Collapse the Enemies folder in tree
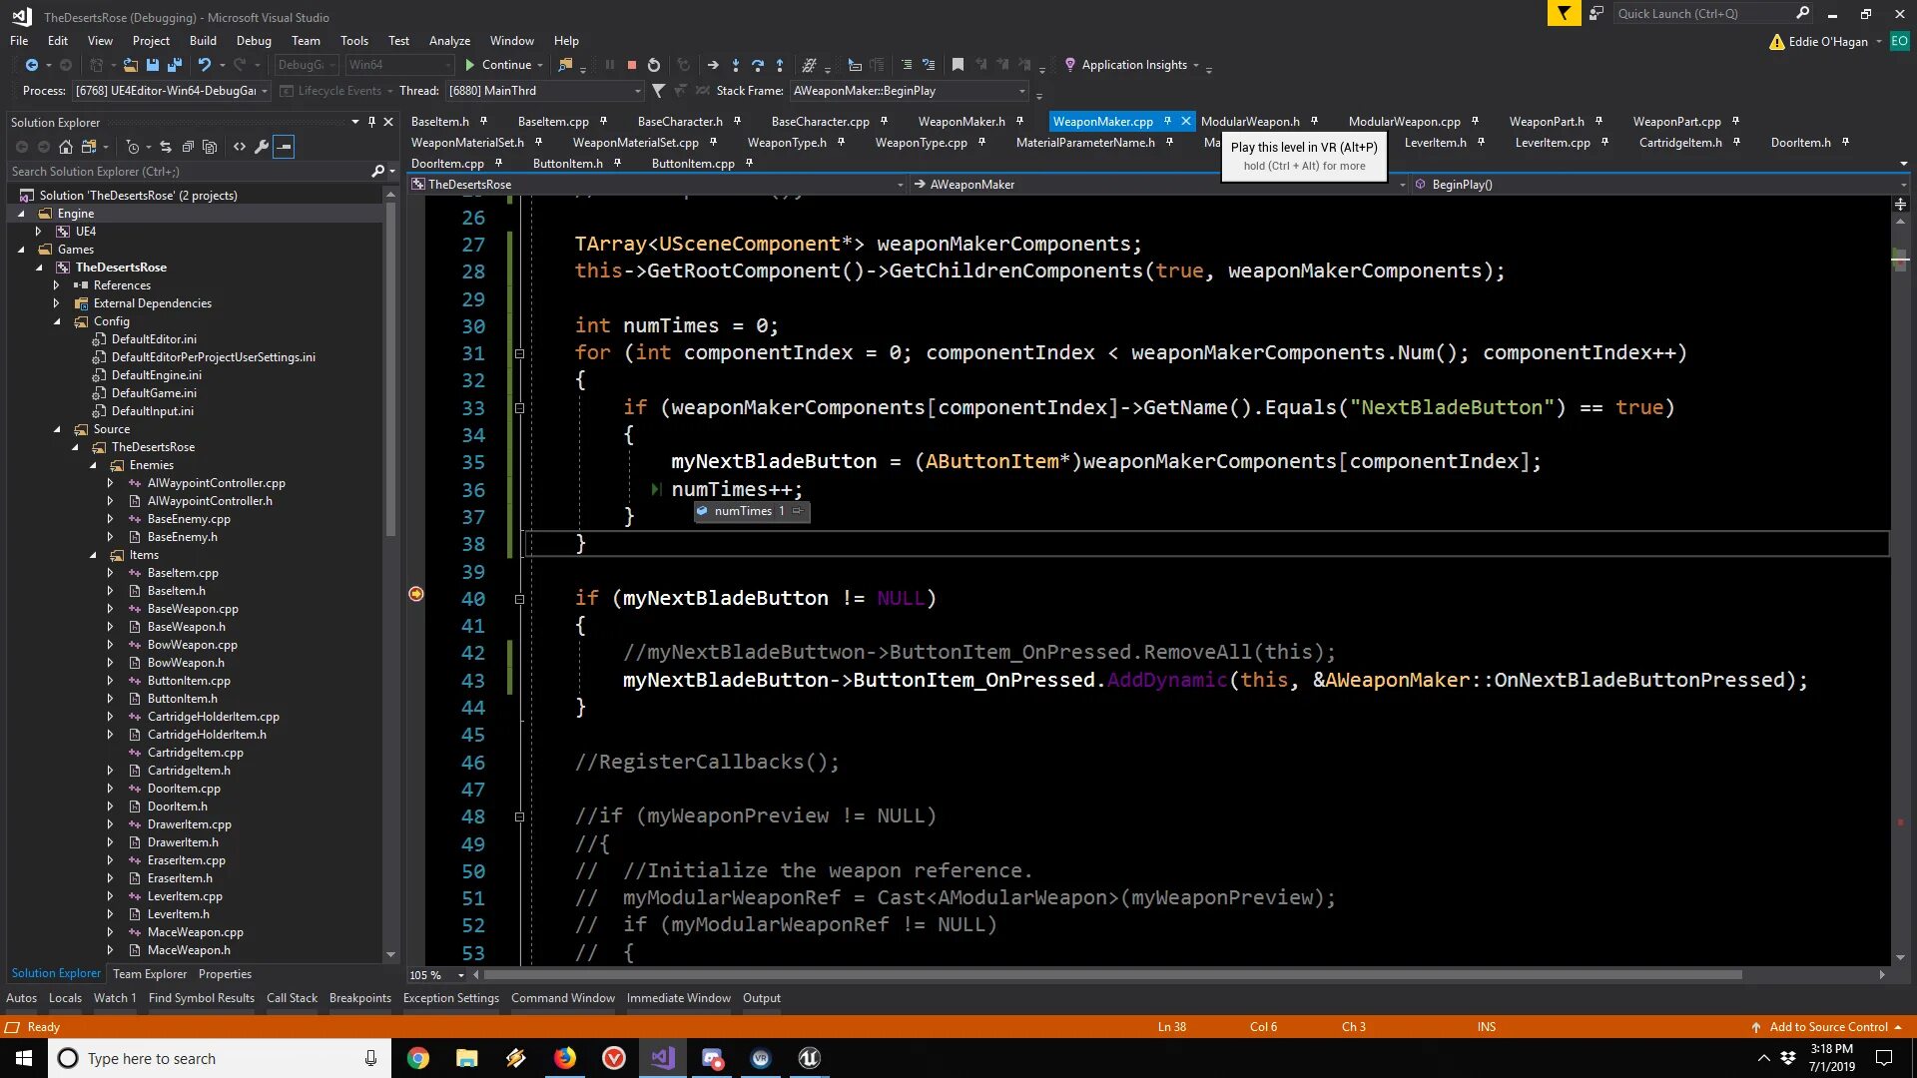The image size is (1917, 1078). click(x=93, y=465)
